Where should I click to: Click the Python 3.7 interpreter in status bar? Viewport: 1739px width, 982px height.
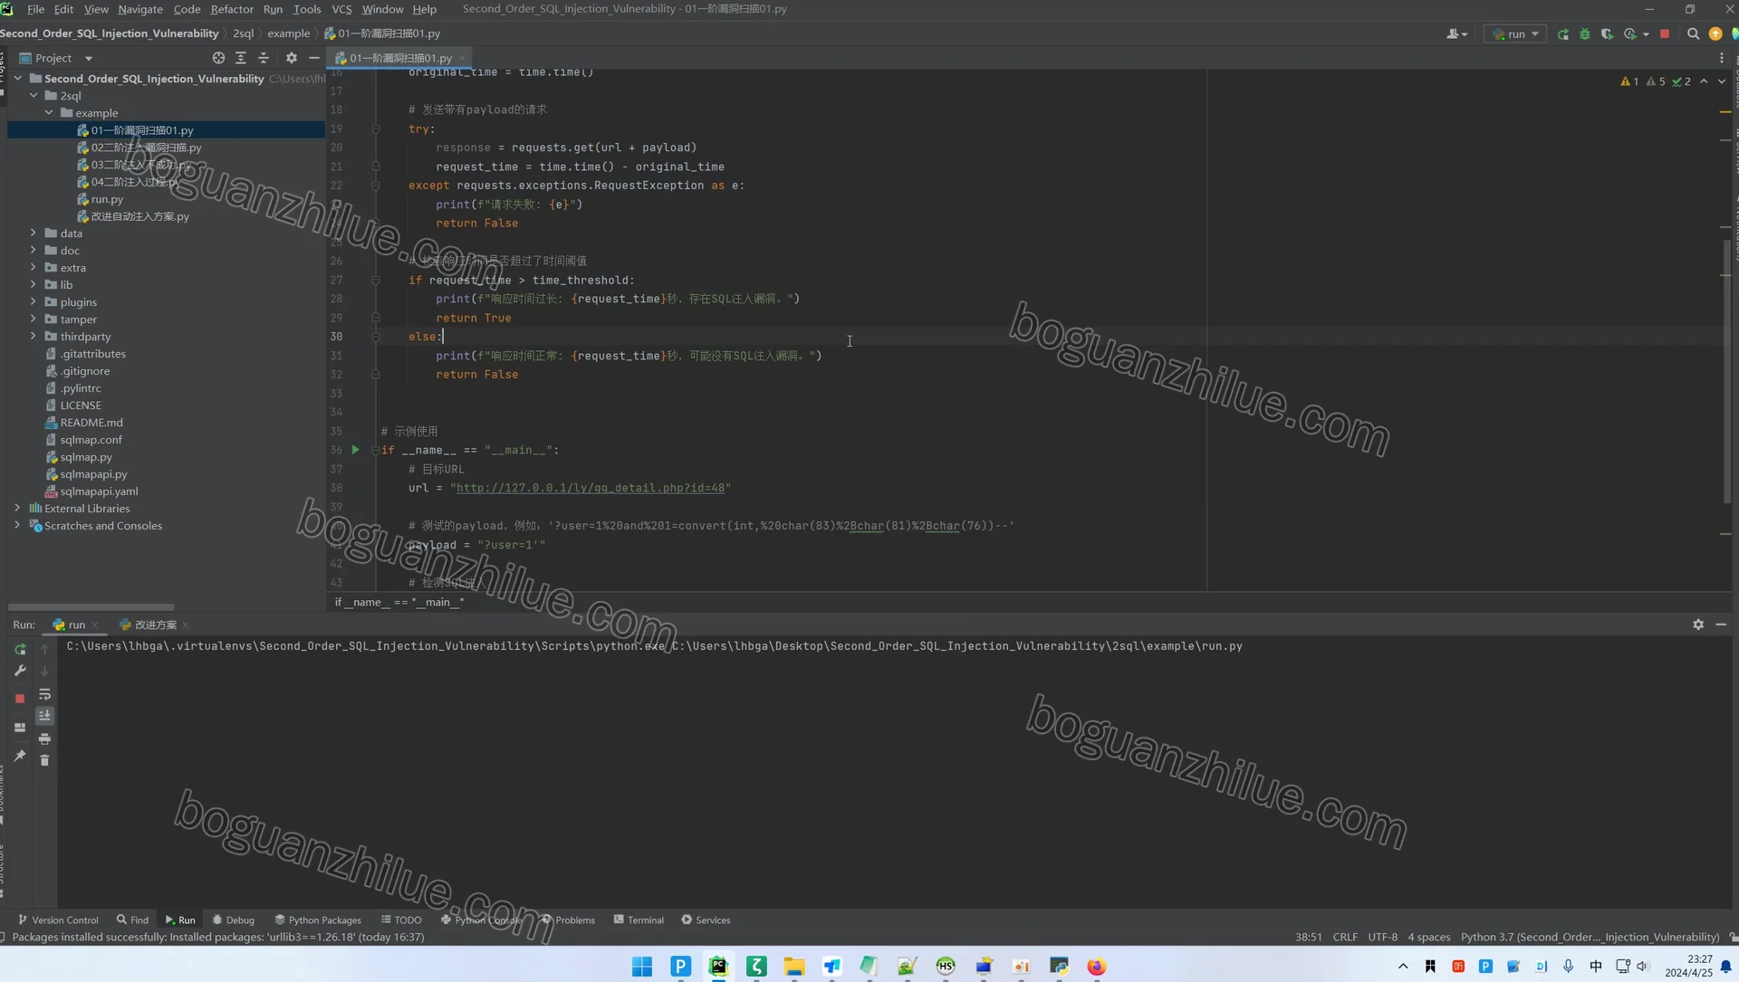(x=1590, y=937)
